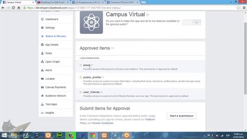Click the Chrome icon in taskbar

93,136
